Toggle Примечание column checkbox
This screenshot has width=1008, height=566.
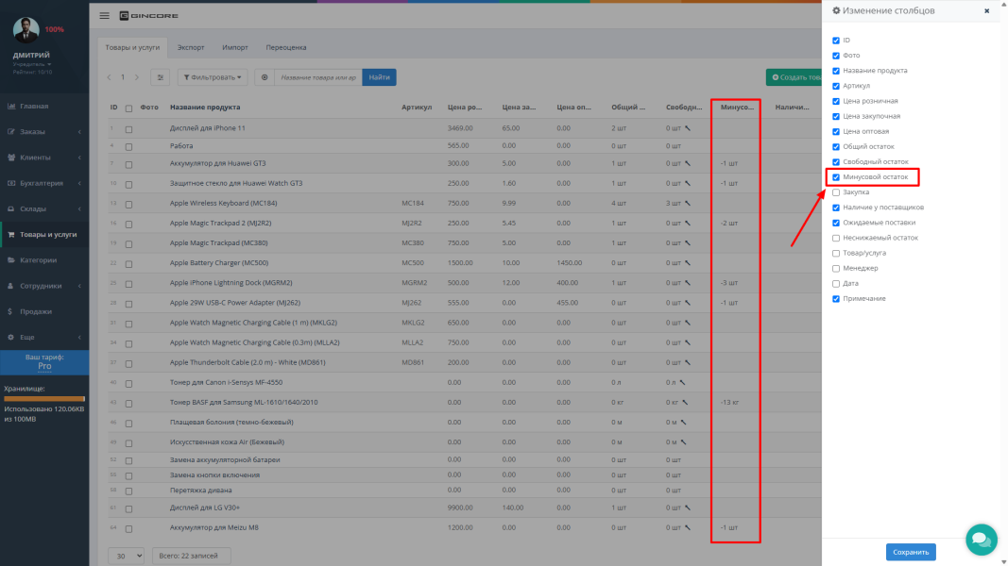tap(836, 299)
